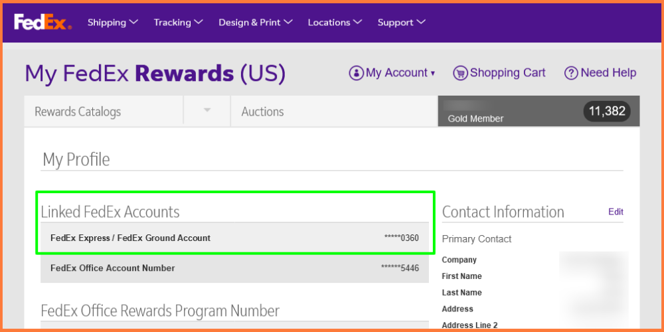Click the Last Name label

(x=461, y=293)
